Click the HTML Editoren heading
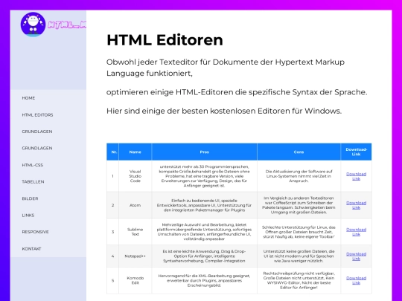 165,40
